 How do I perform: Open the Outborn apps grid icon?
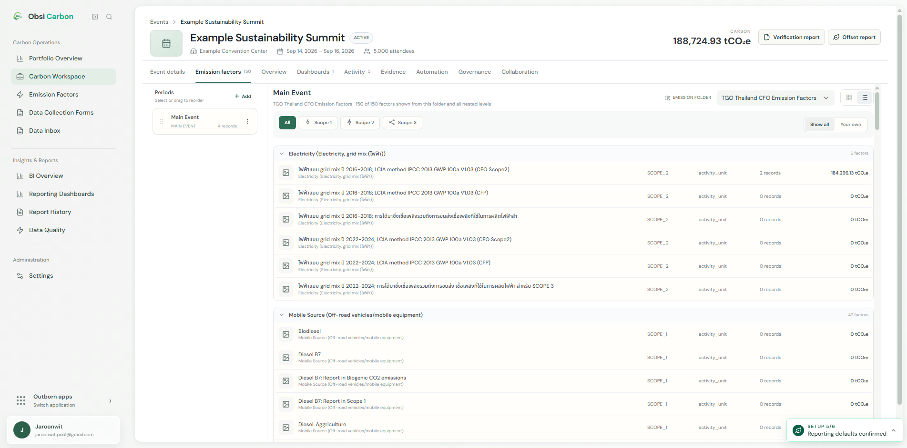[21, 400]
